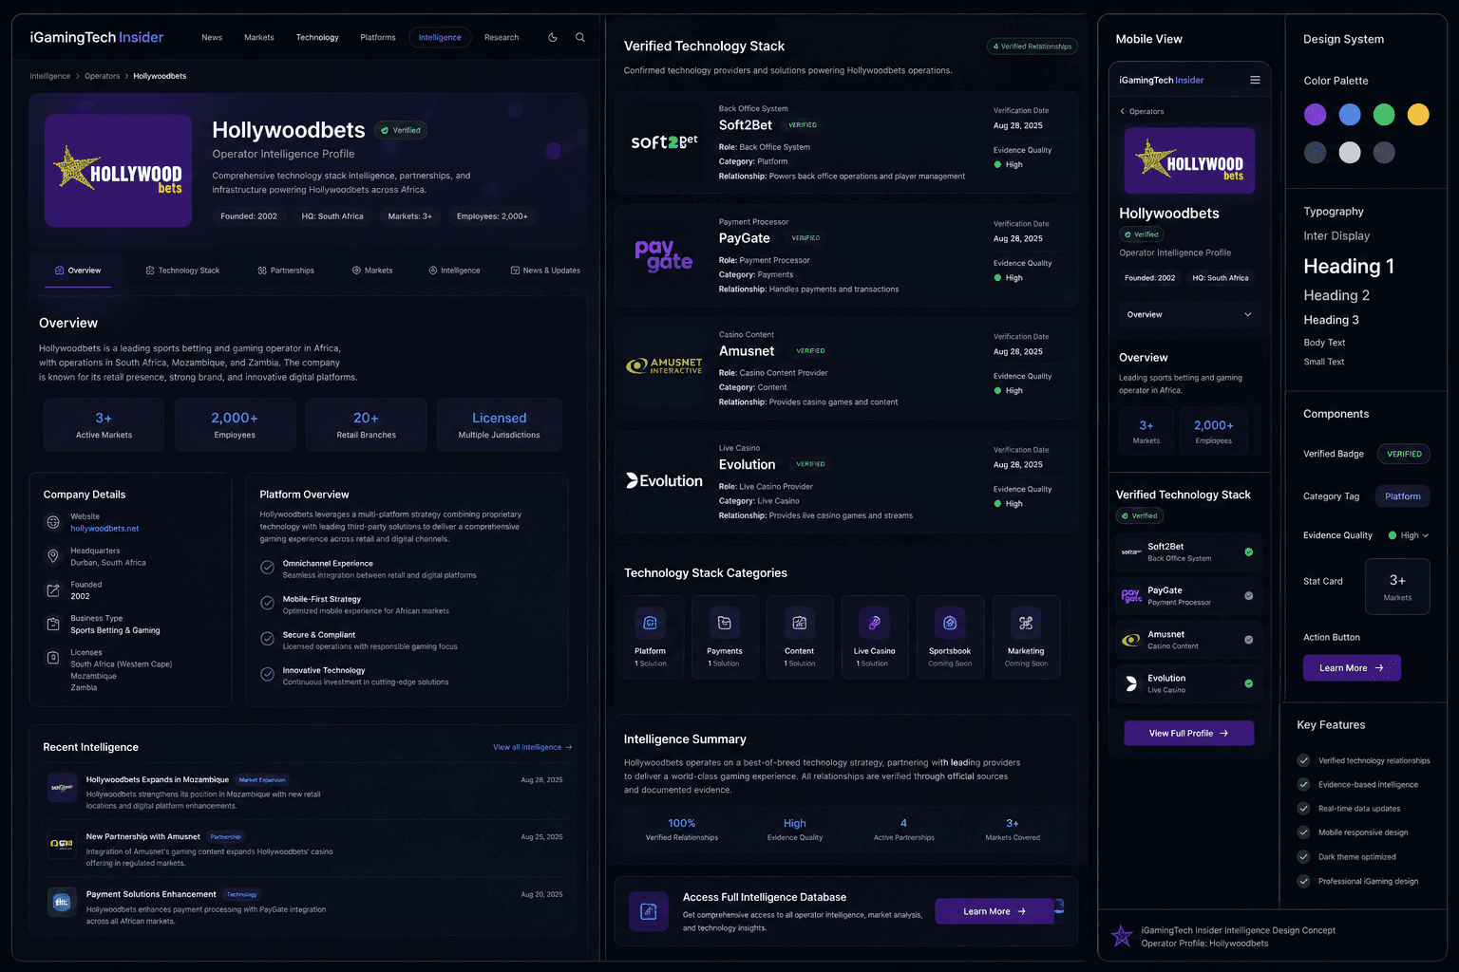Click the Founded icon in Company Details
The width and height of the screenshot is (1459, 972).
click(x=53, y=590)
